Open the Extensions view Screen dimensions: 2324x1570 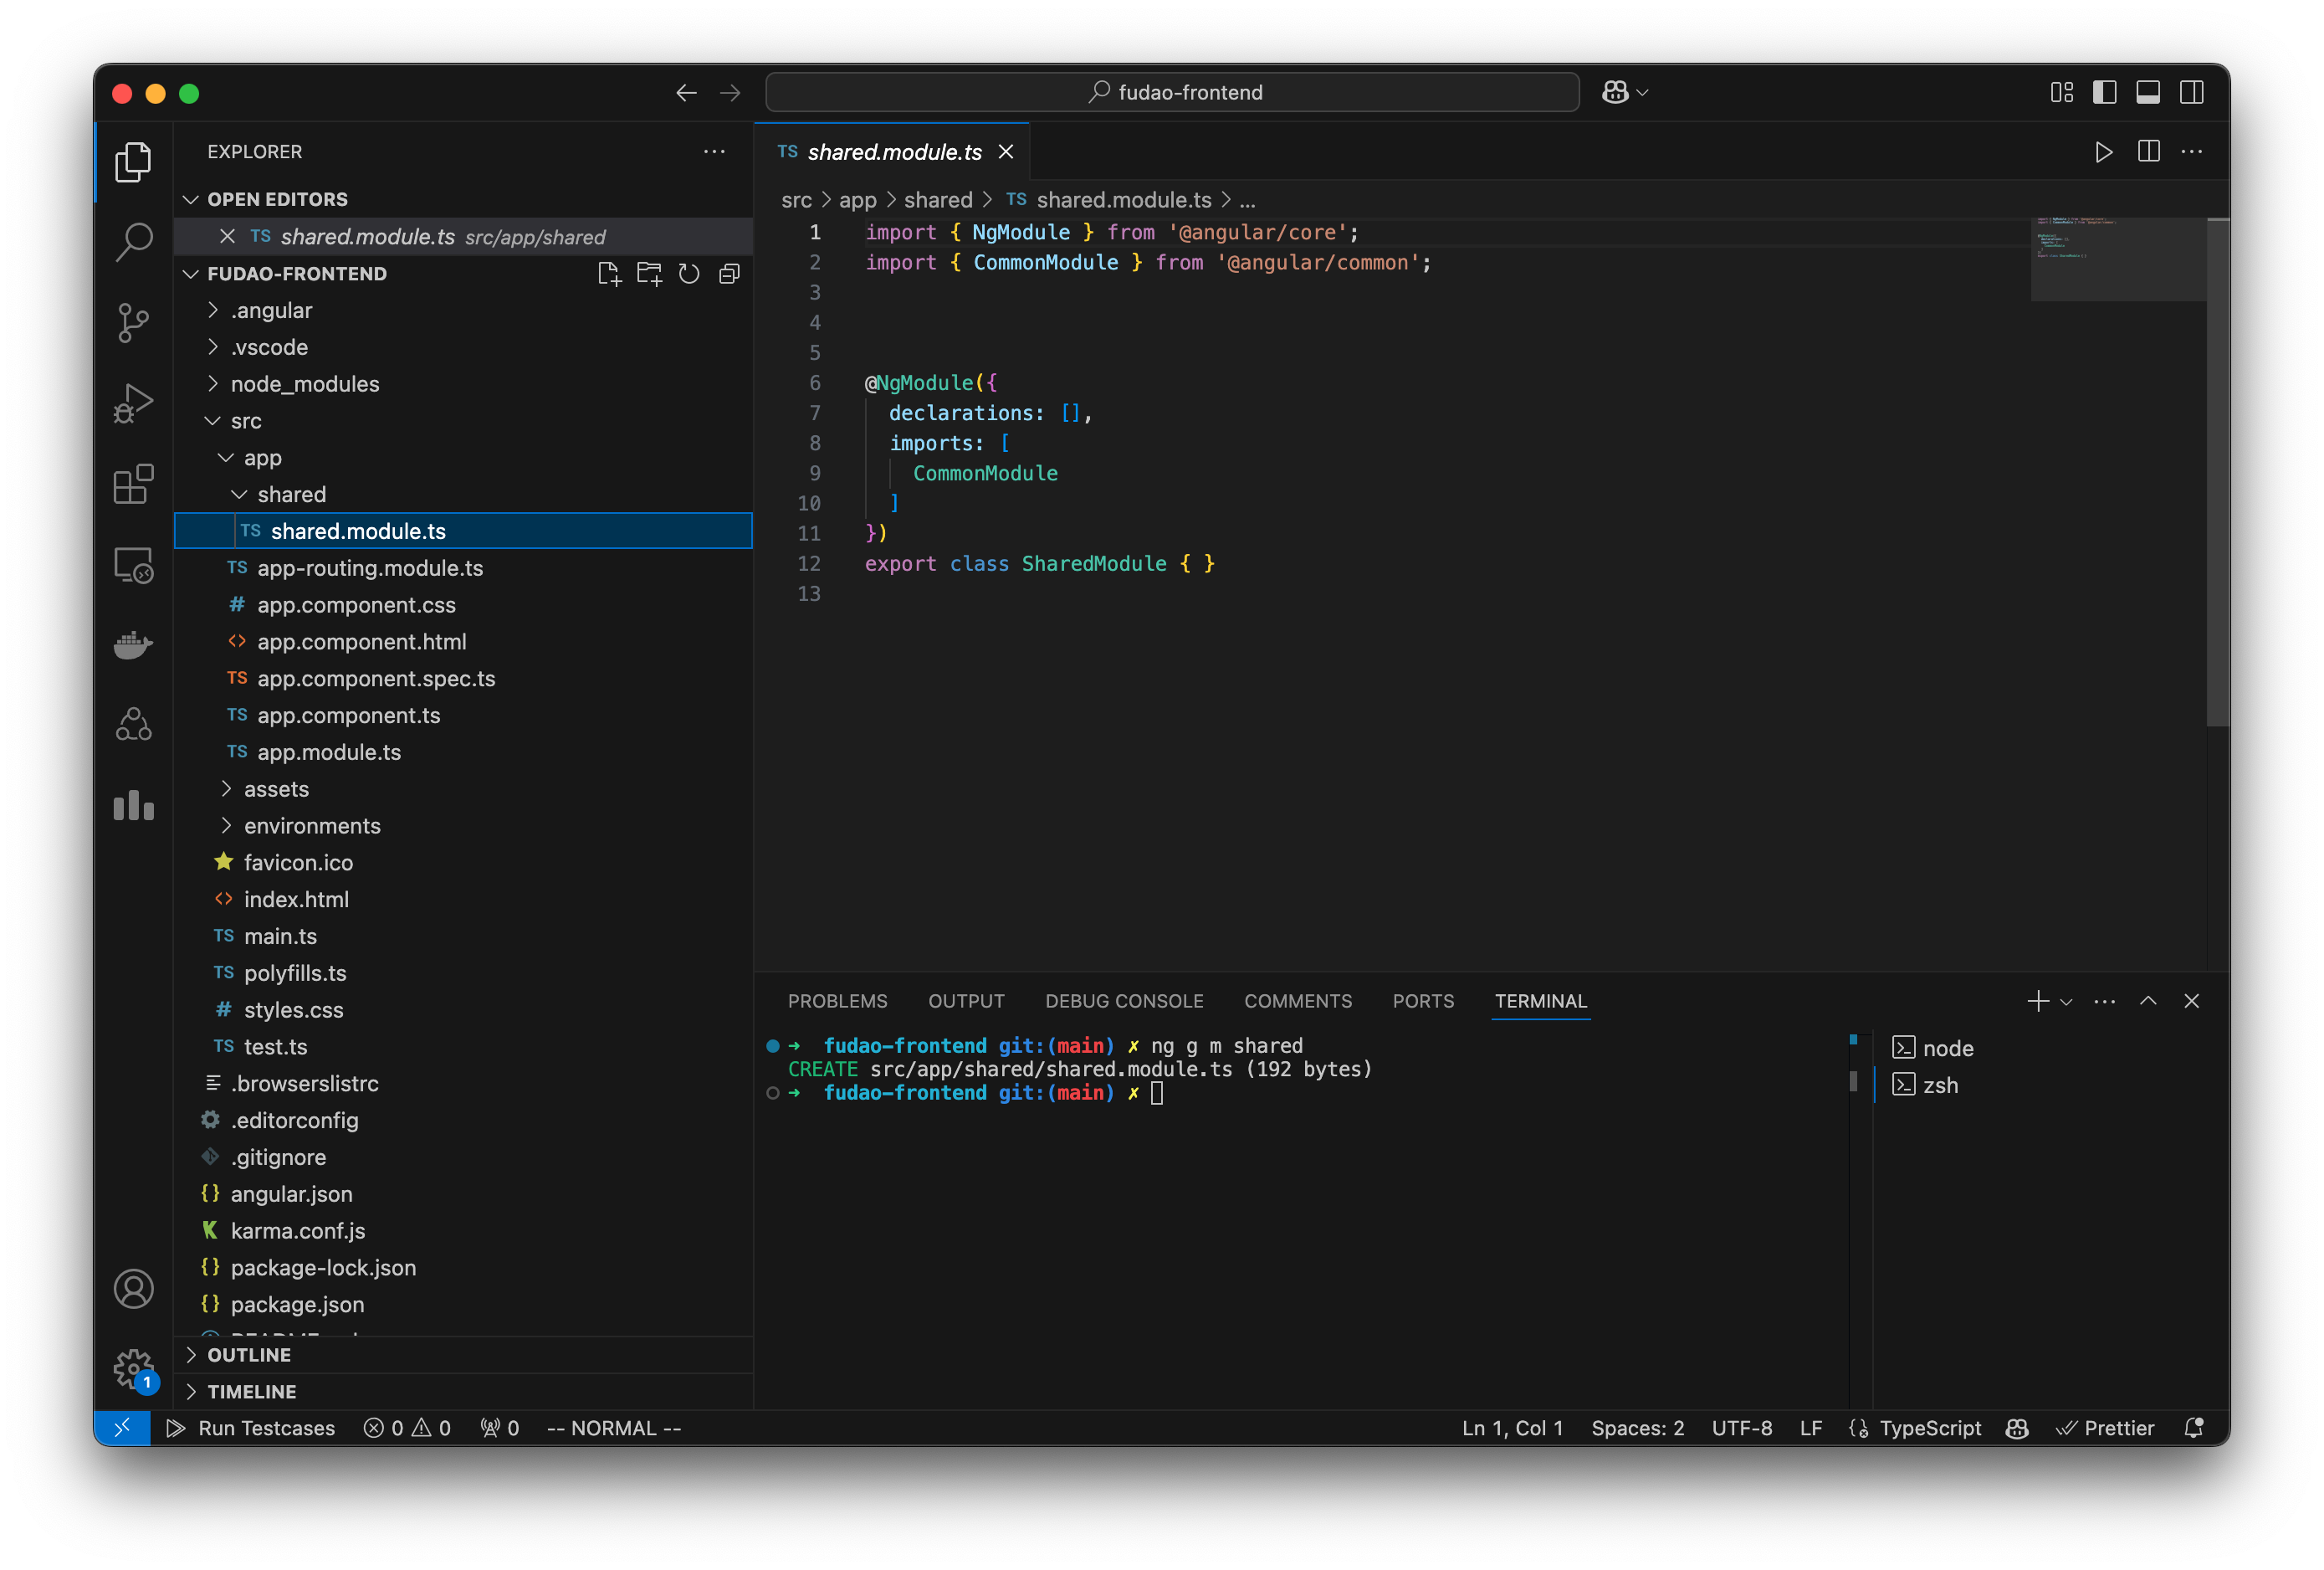pos(133,485)
